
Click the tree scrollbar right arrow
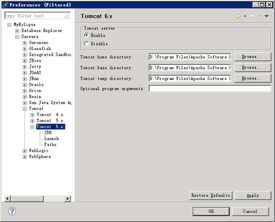pyautogui.click(x=68, y=198)
